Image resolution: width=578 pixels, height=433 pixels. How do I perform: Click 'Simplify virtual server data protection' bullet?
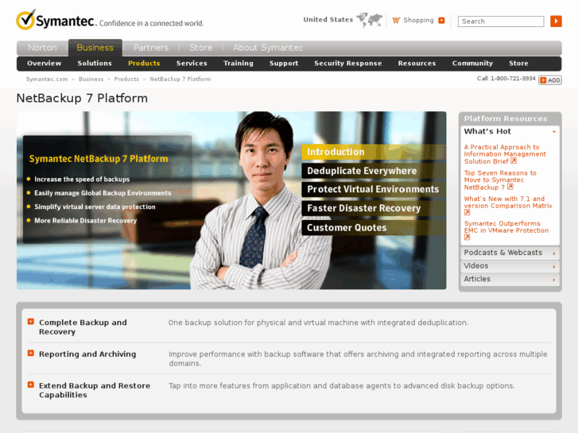95,207
